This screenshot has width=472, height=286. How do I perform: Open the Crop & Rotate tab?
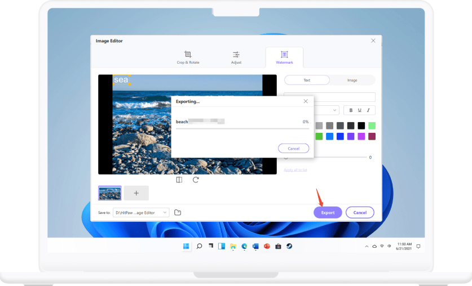coord(188,57)
